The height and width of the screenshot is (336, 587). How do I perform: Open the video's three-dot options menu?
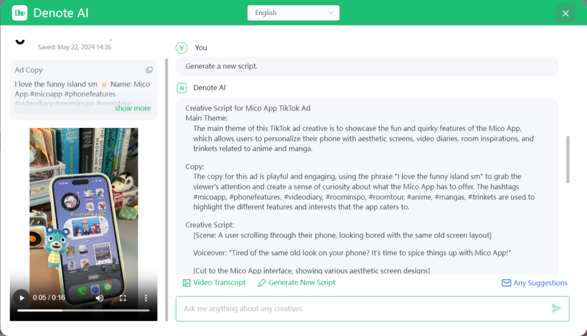[x=145, y=298]
